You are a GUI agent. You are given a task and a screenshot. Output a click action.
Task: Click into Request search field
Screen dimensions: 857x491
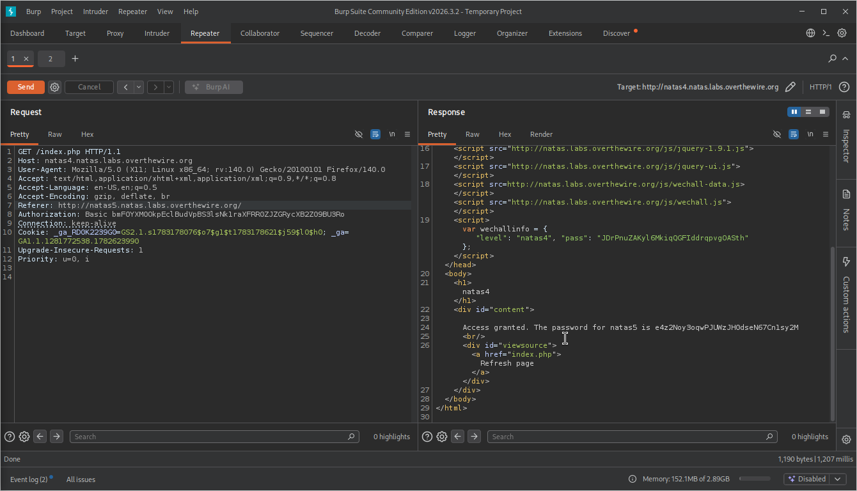pos(214,437)
